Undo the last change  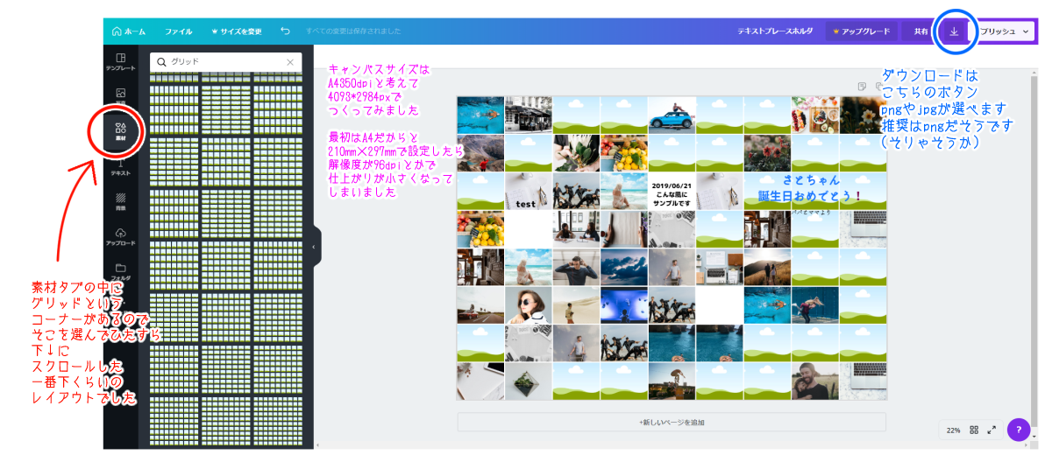click(x=285, y=31)
